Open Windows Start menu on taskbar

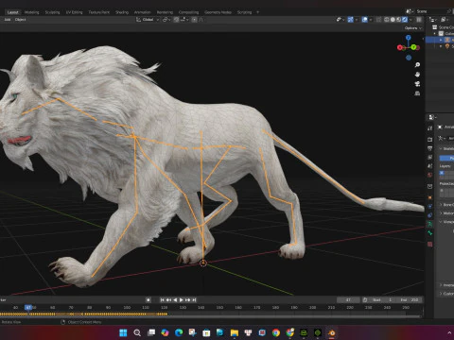click(x=123, y=332)
